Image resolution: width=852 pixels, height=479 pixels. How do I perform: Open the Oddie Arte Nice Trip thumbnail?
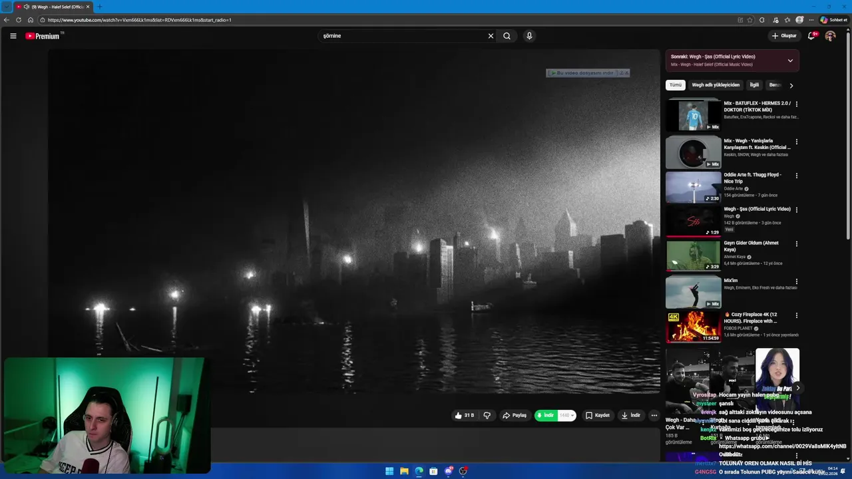click(693, 187)
